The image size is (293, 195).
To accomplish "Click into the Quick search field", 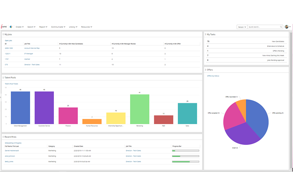I will (263, 27).
